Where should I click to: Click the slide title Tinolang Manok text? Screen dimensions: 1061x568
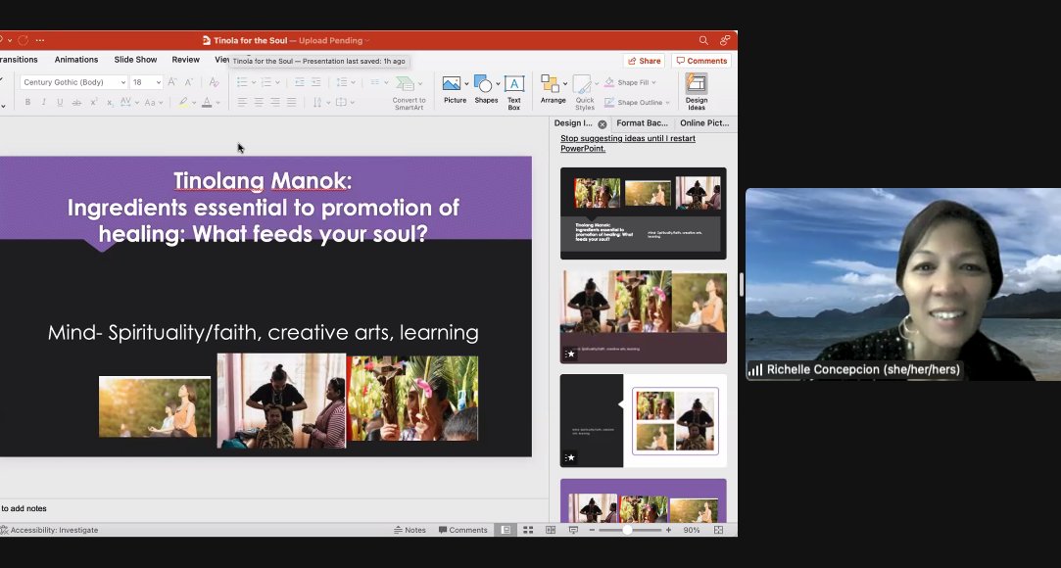(x=263, y=181)
